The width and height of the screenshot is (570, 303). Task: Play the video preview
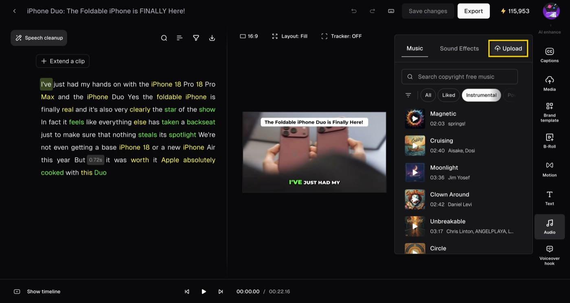[204, 292]
